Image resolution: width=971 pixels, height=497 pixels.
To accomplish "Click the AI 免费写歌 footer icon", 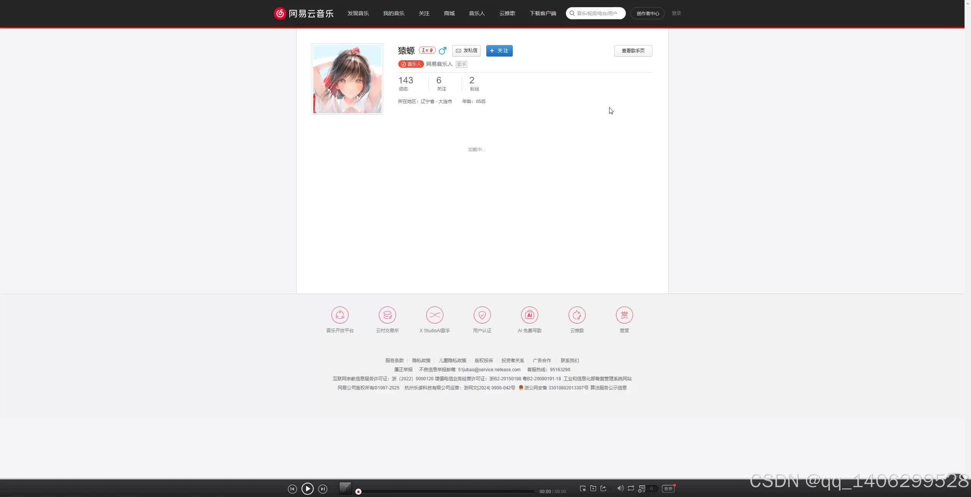I will 529,315.
